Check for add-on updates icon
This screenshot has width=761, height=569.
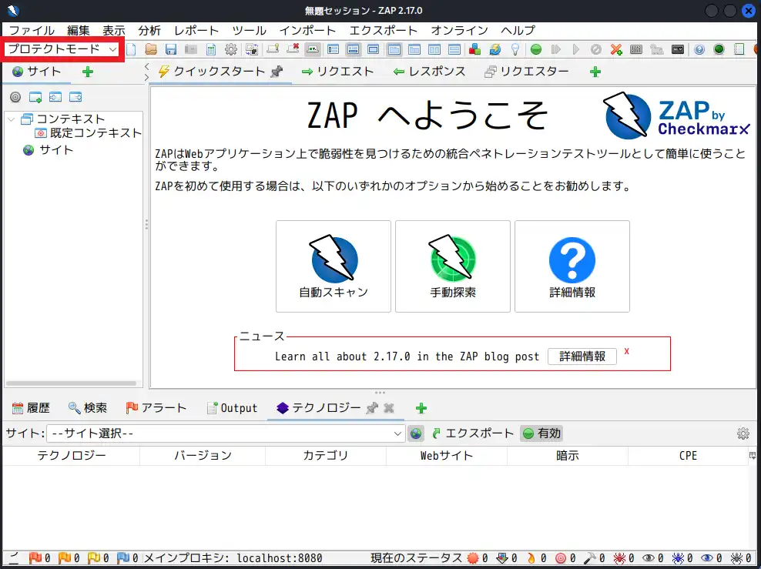coord(494,49)
